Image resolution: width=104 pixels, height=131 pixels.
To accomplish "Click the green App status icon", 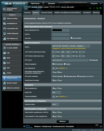I will pos(90,8).
